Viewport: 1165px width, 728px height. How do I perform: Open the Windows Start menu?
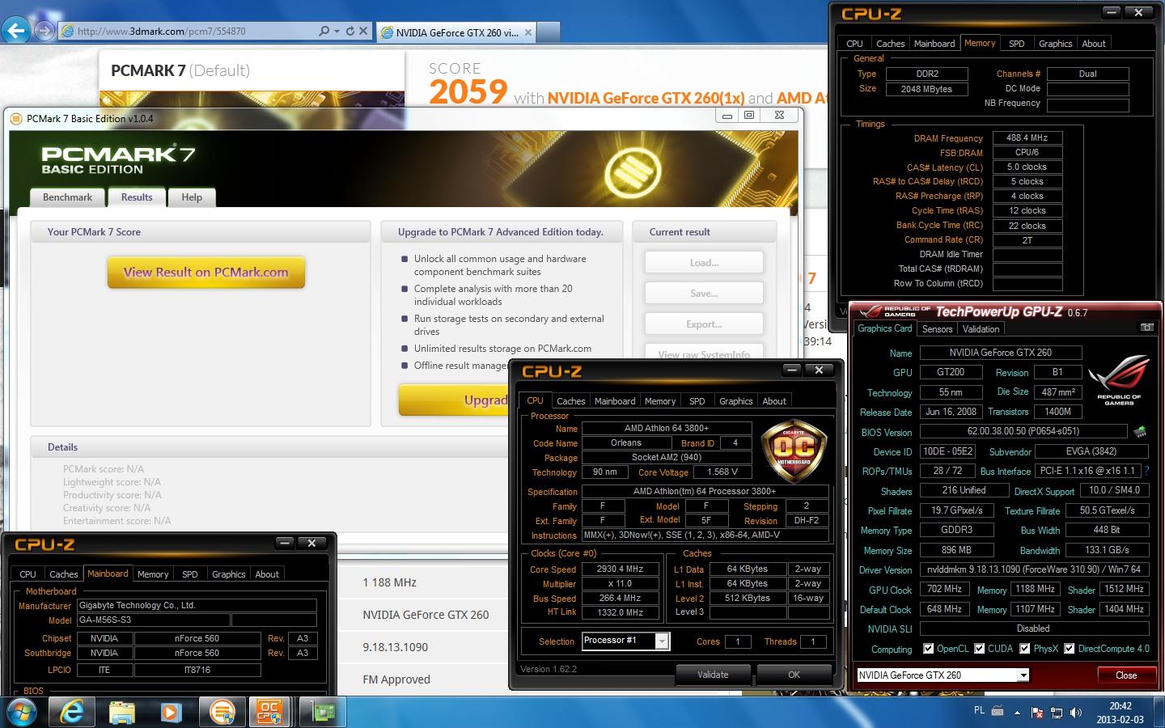point(23,712)
